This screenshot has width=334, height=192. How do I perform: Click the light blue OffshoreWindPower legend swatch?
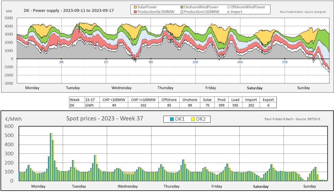[228, 7]
